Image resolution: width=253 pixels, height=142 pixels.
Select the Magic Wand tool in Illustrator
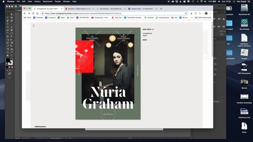click(8, 17)
